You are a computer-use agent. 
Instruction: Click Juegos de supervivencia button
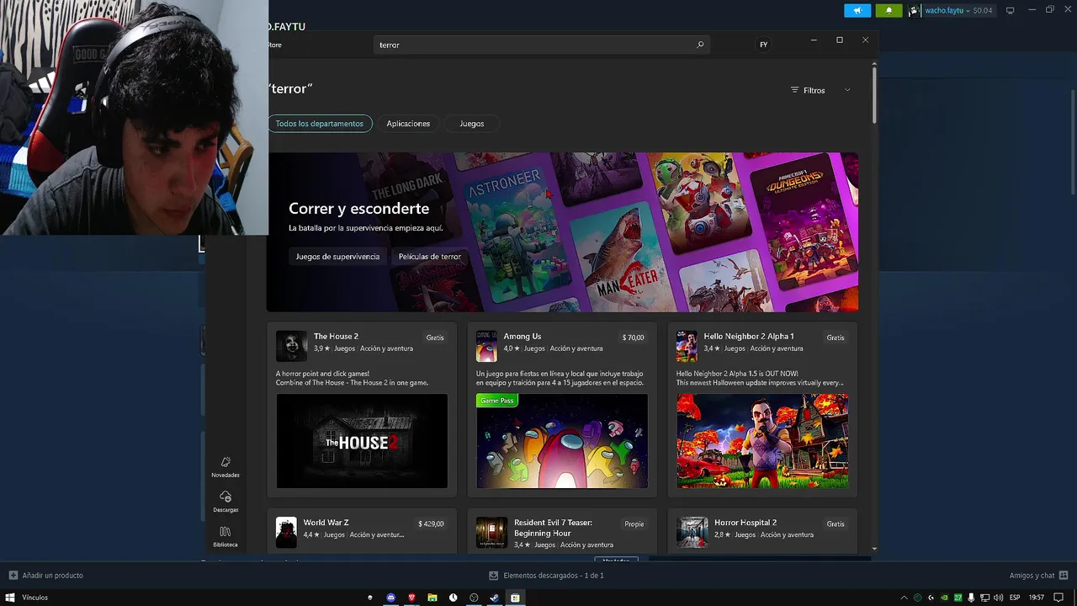[x=337, y=257]
